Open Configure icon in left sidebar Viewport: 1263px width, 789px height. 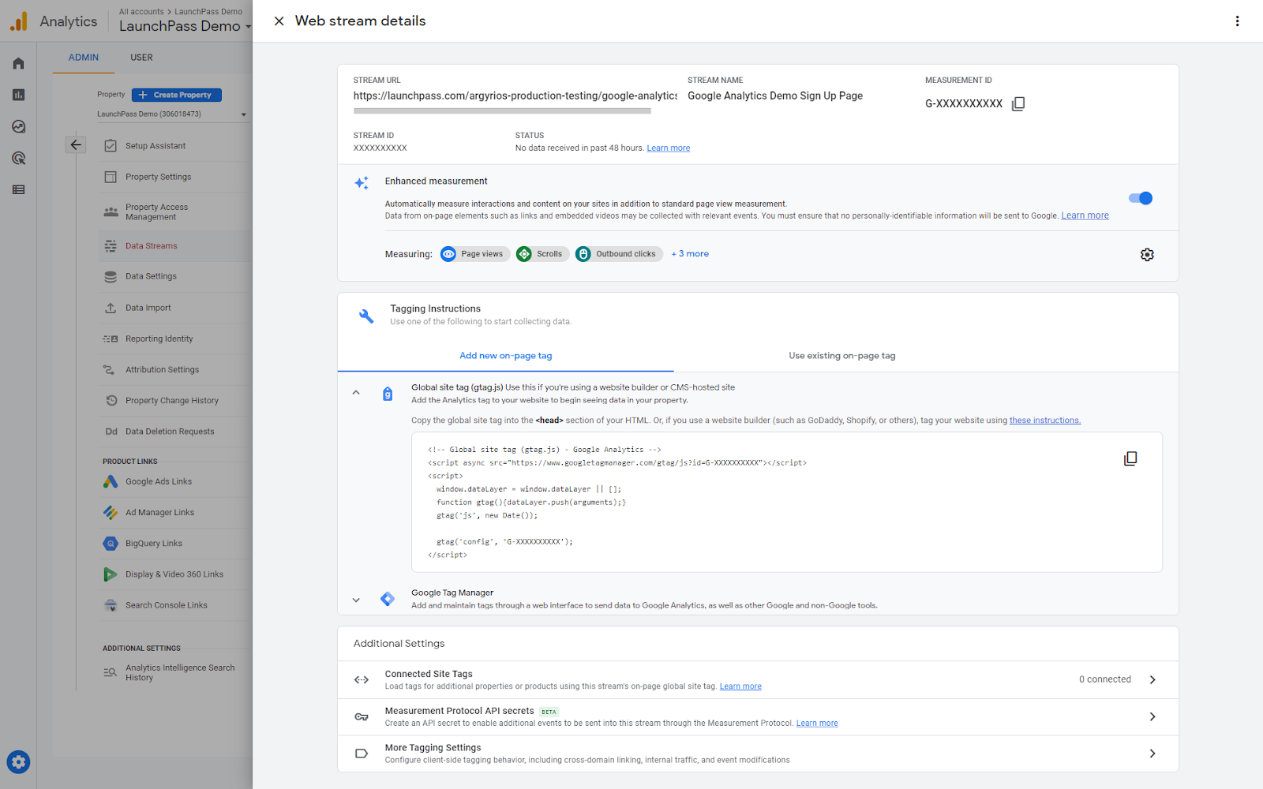[x=18, y=189]
